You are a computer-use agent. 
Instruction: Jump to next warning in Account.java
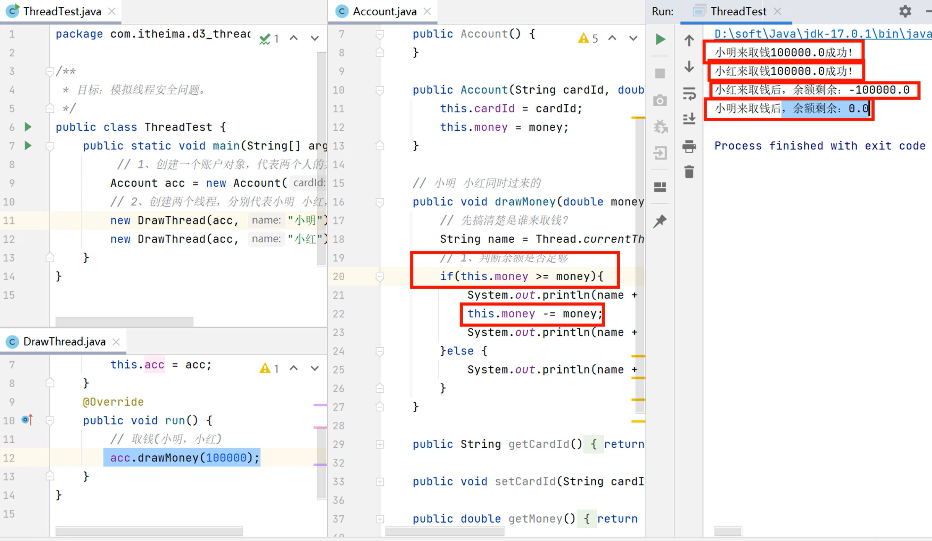click(633, 38)
